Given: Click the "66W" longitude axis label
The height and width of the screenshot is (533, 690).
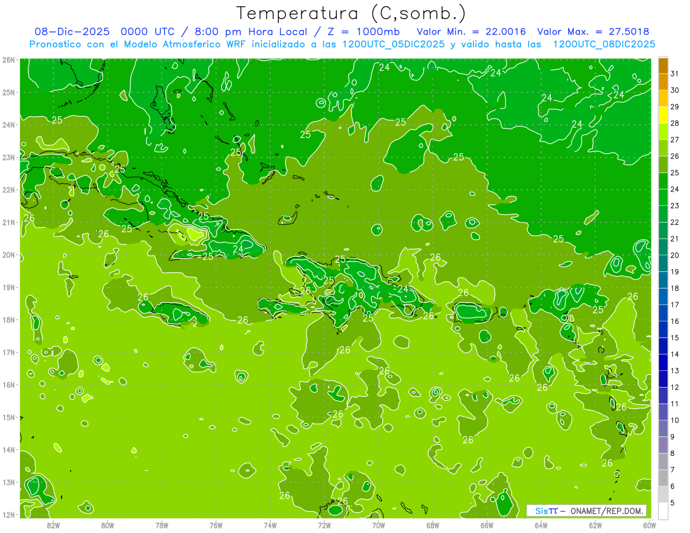Looking at the screenshot, I should (x=487, y=525).
